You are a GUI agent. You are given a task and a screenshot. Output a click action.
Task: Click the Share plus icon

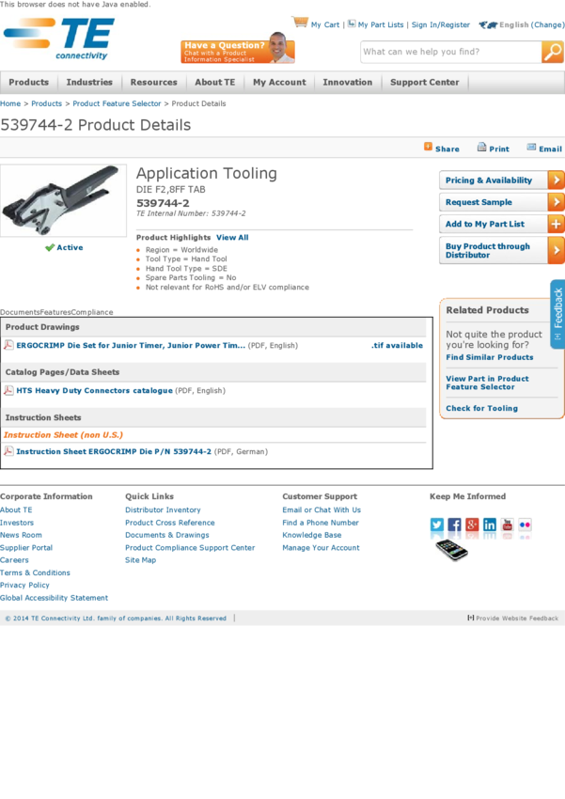428,147
